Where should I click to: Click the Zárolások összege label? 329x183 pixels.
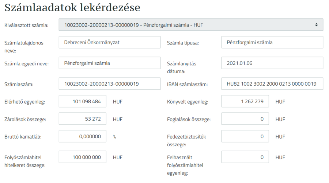(x=25, y=120)
